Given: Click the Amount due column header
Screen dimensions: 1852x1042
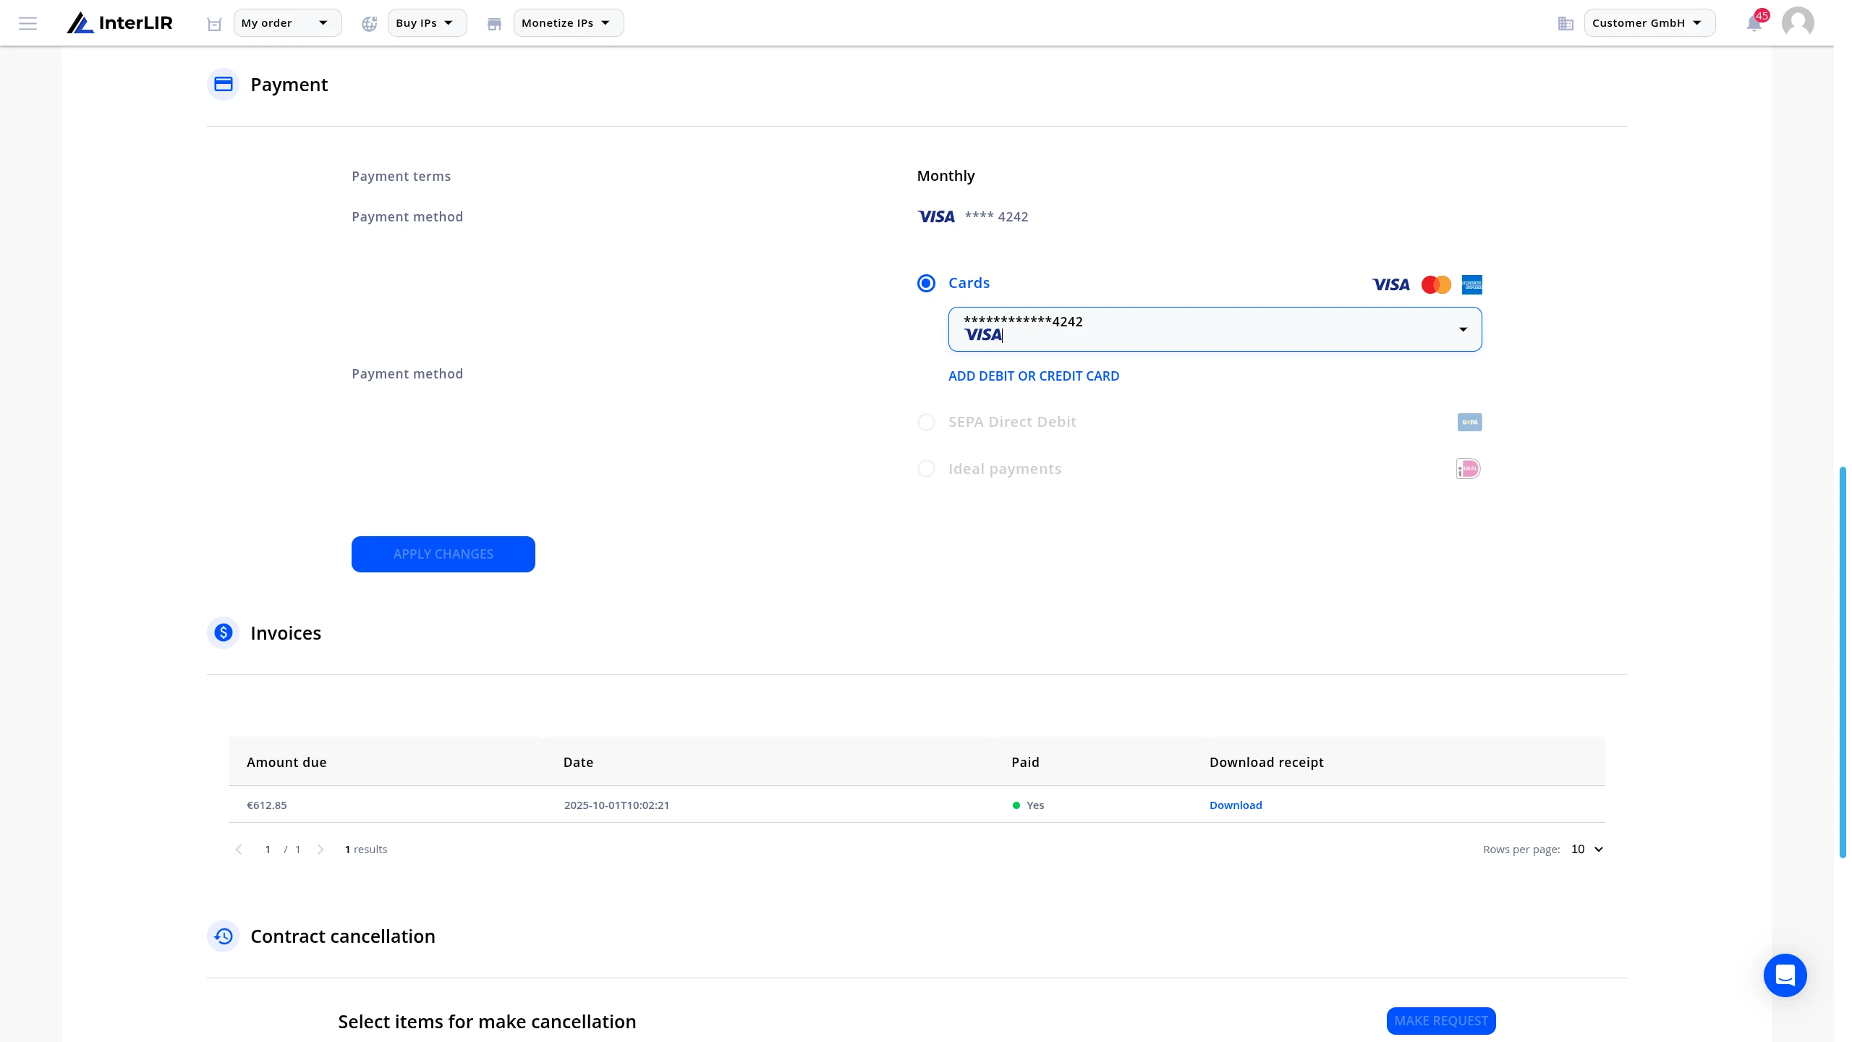Looking at the screenshot, I should [x=286, y=763].
